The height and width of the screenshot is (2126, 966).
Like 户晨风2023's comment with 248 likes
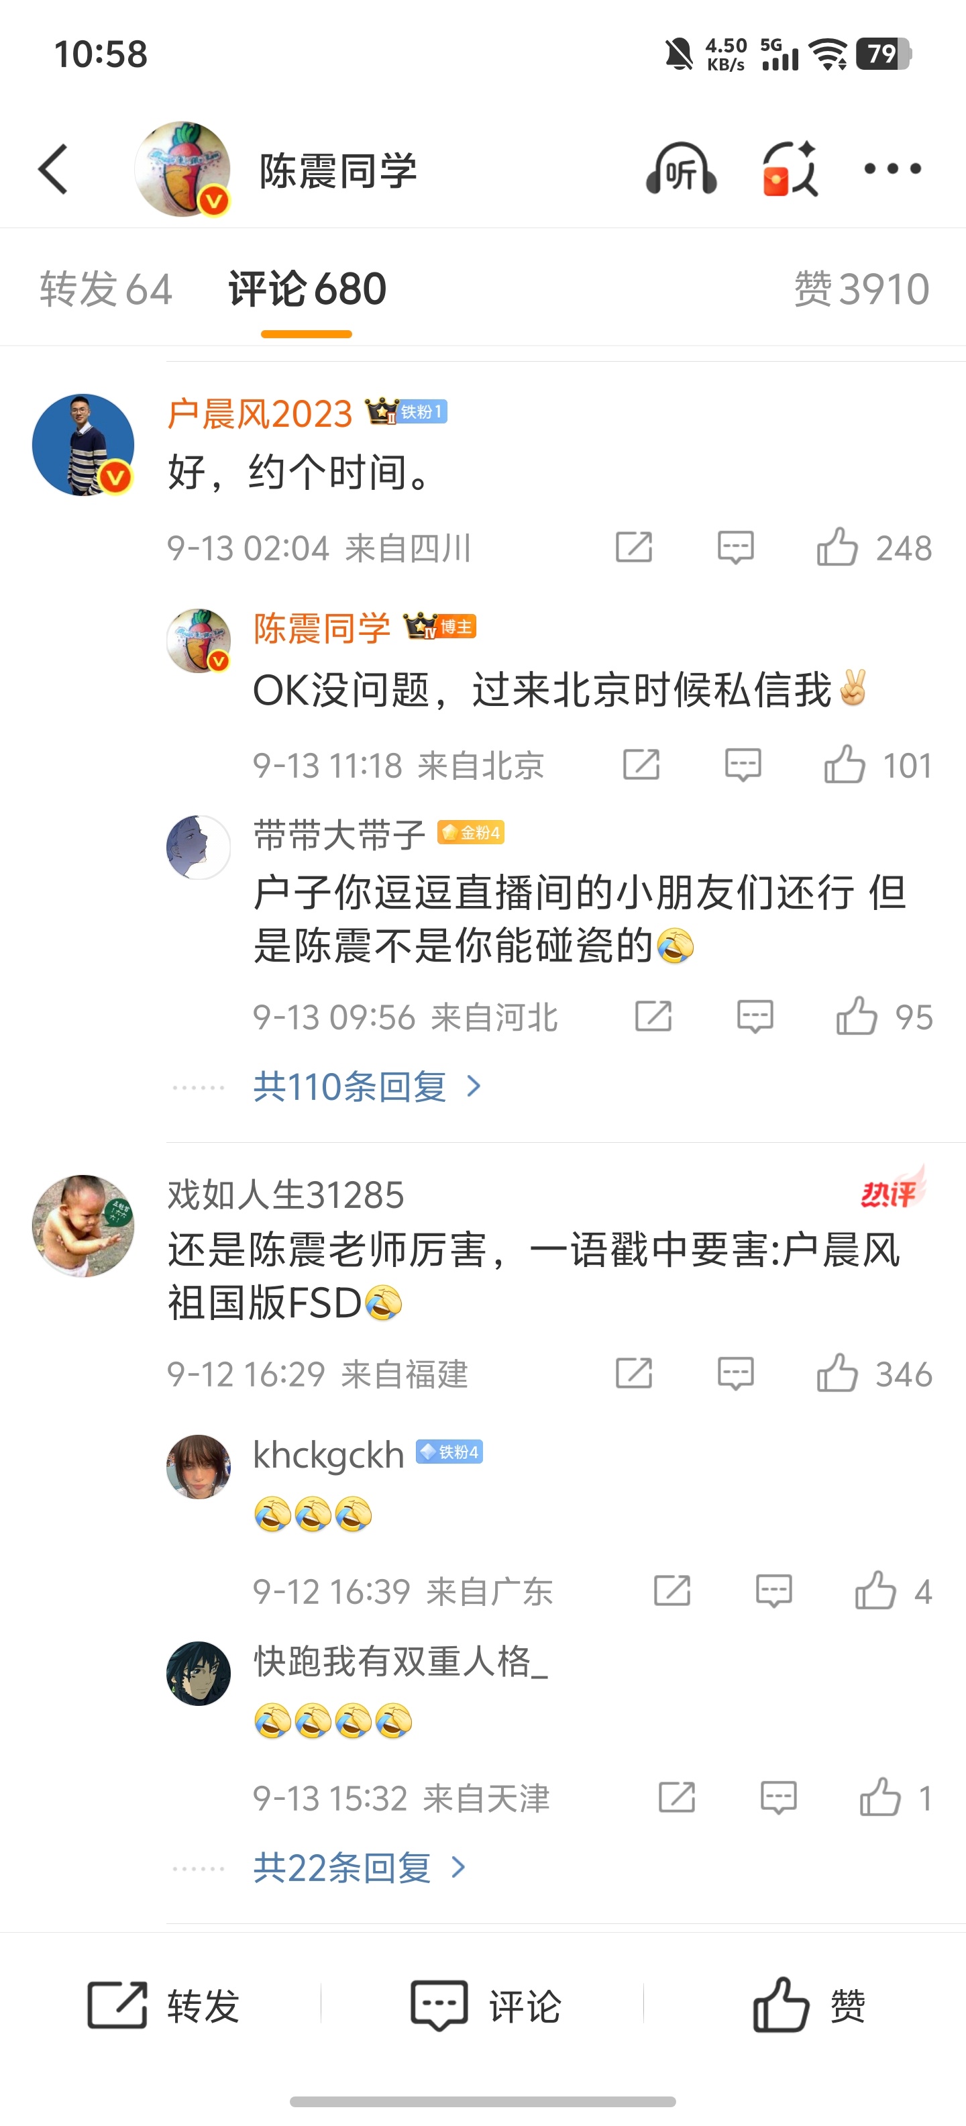click(873, 547)
